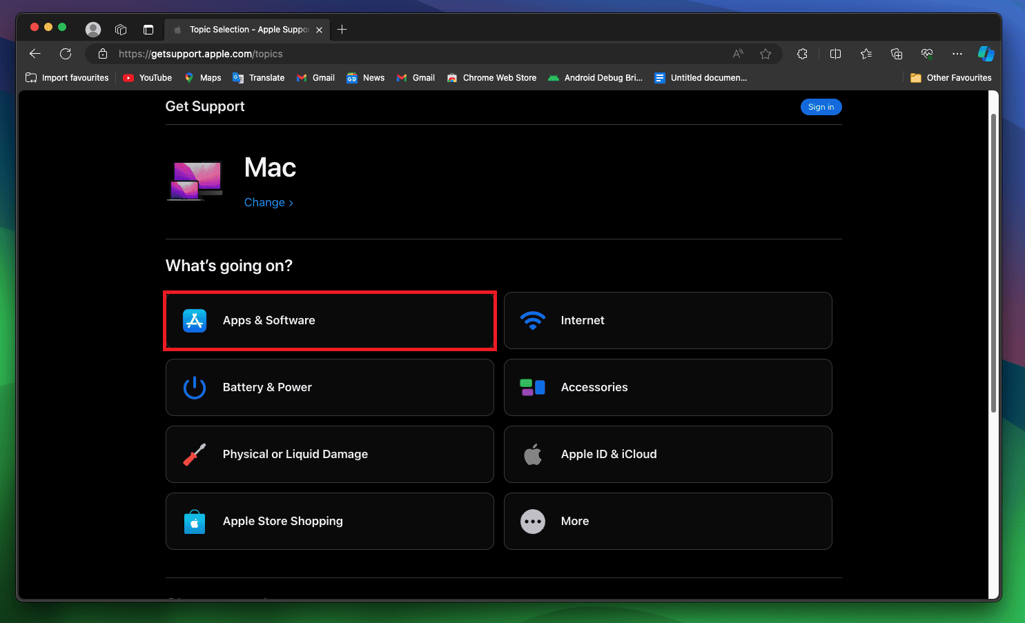Reload the page with refresh icon

66,54
